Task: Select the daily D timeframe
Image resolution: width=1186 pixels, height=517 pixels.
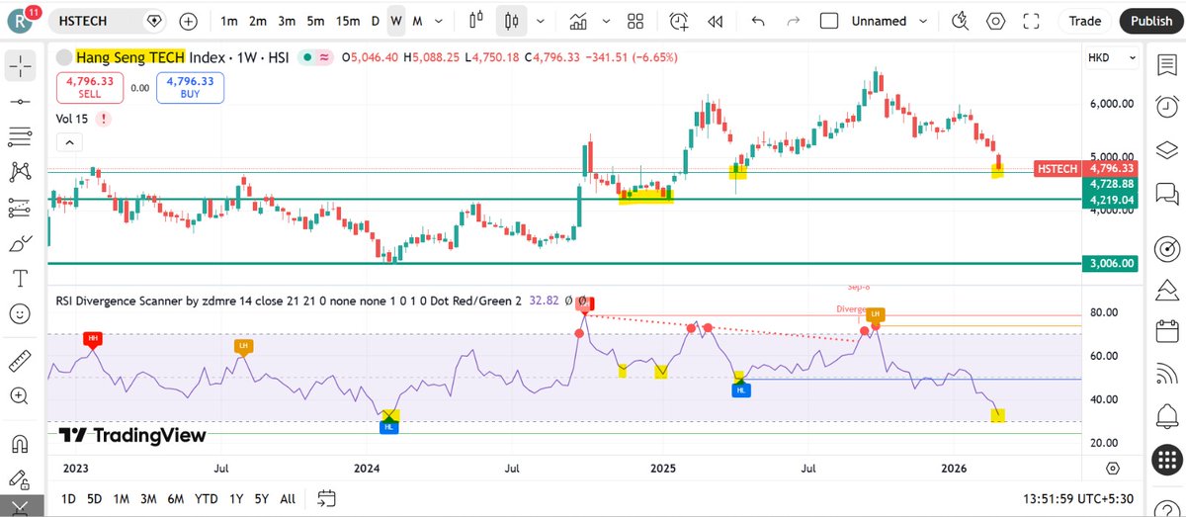Action: click(375, 21)
